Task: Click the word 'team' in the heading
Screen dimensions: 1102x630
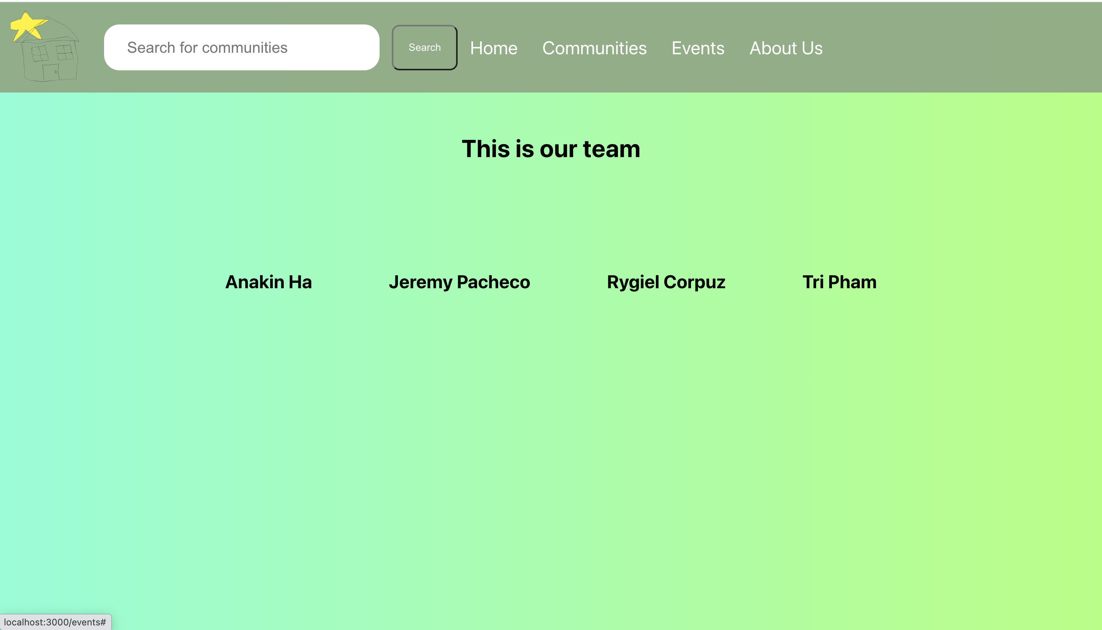Action: tap(611, 149)
